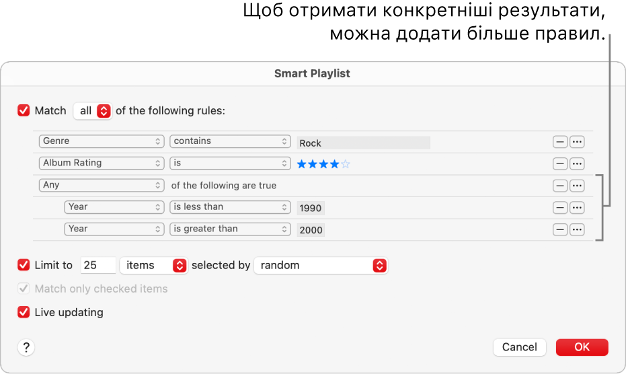The height and width of the screenshot is (374, 626).
Task: Remove the Year is less than rule
Action: click(x=559, y=207)
